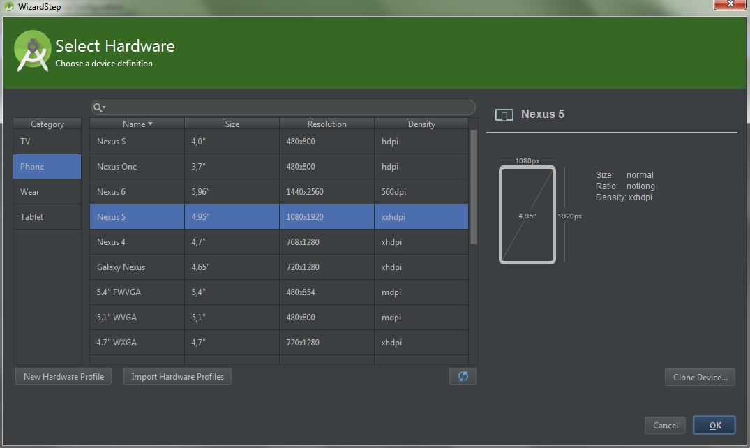Image resolution: width=750 pixels, height=448 pixels.
Task: Confirm selection with the OK button
Action: click(x=714, y=426)
